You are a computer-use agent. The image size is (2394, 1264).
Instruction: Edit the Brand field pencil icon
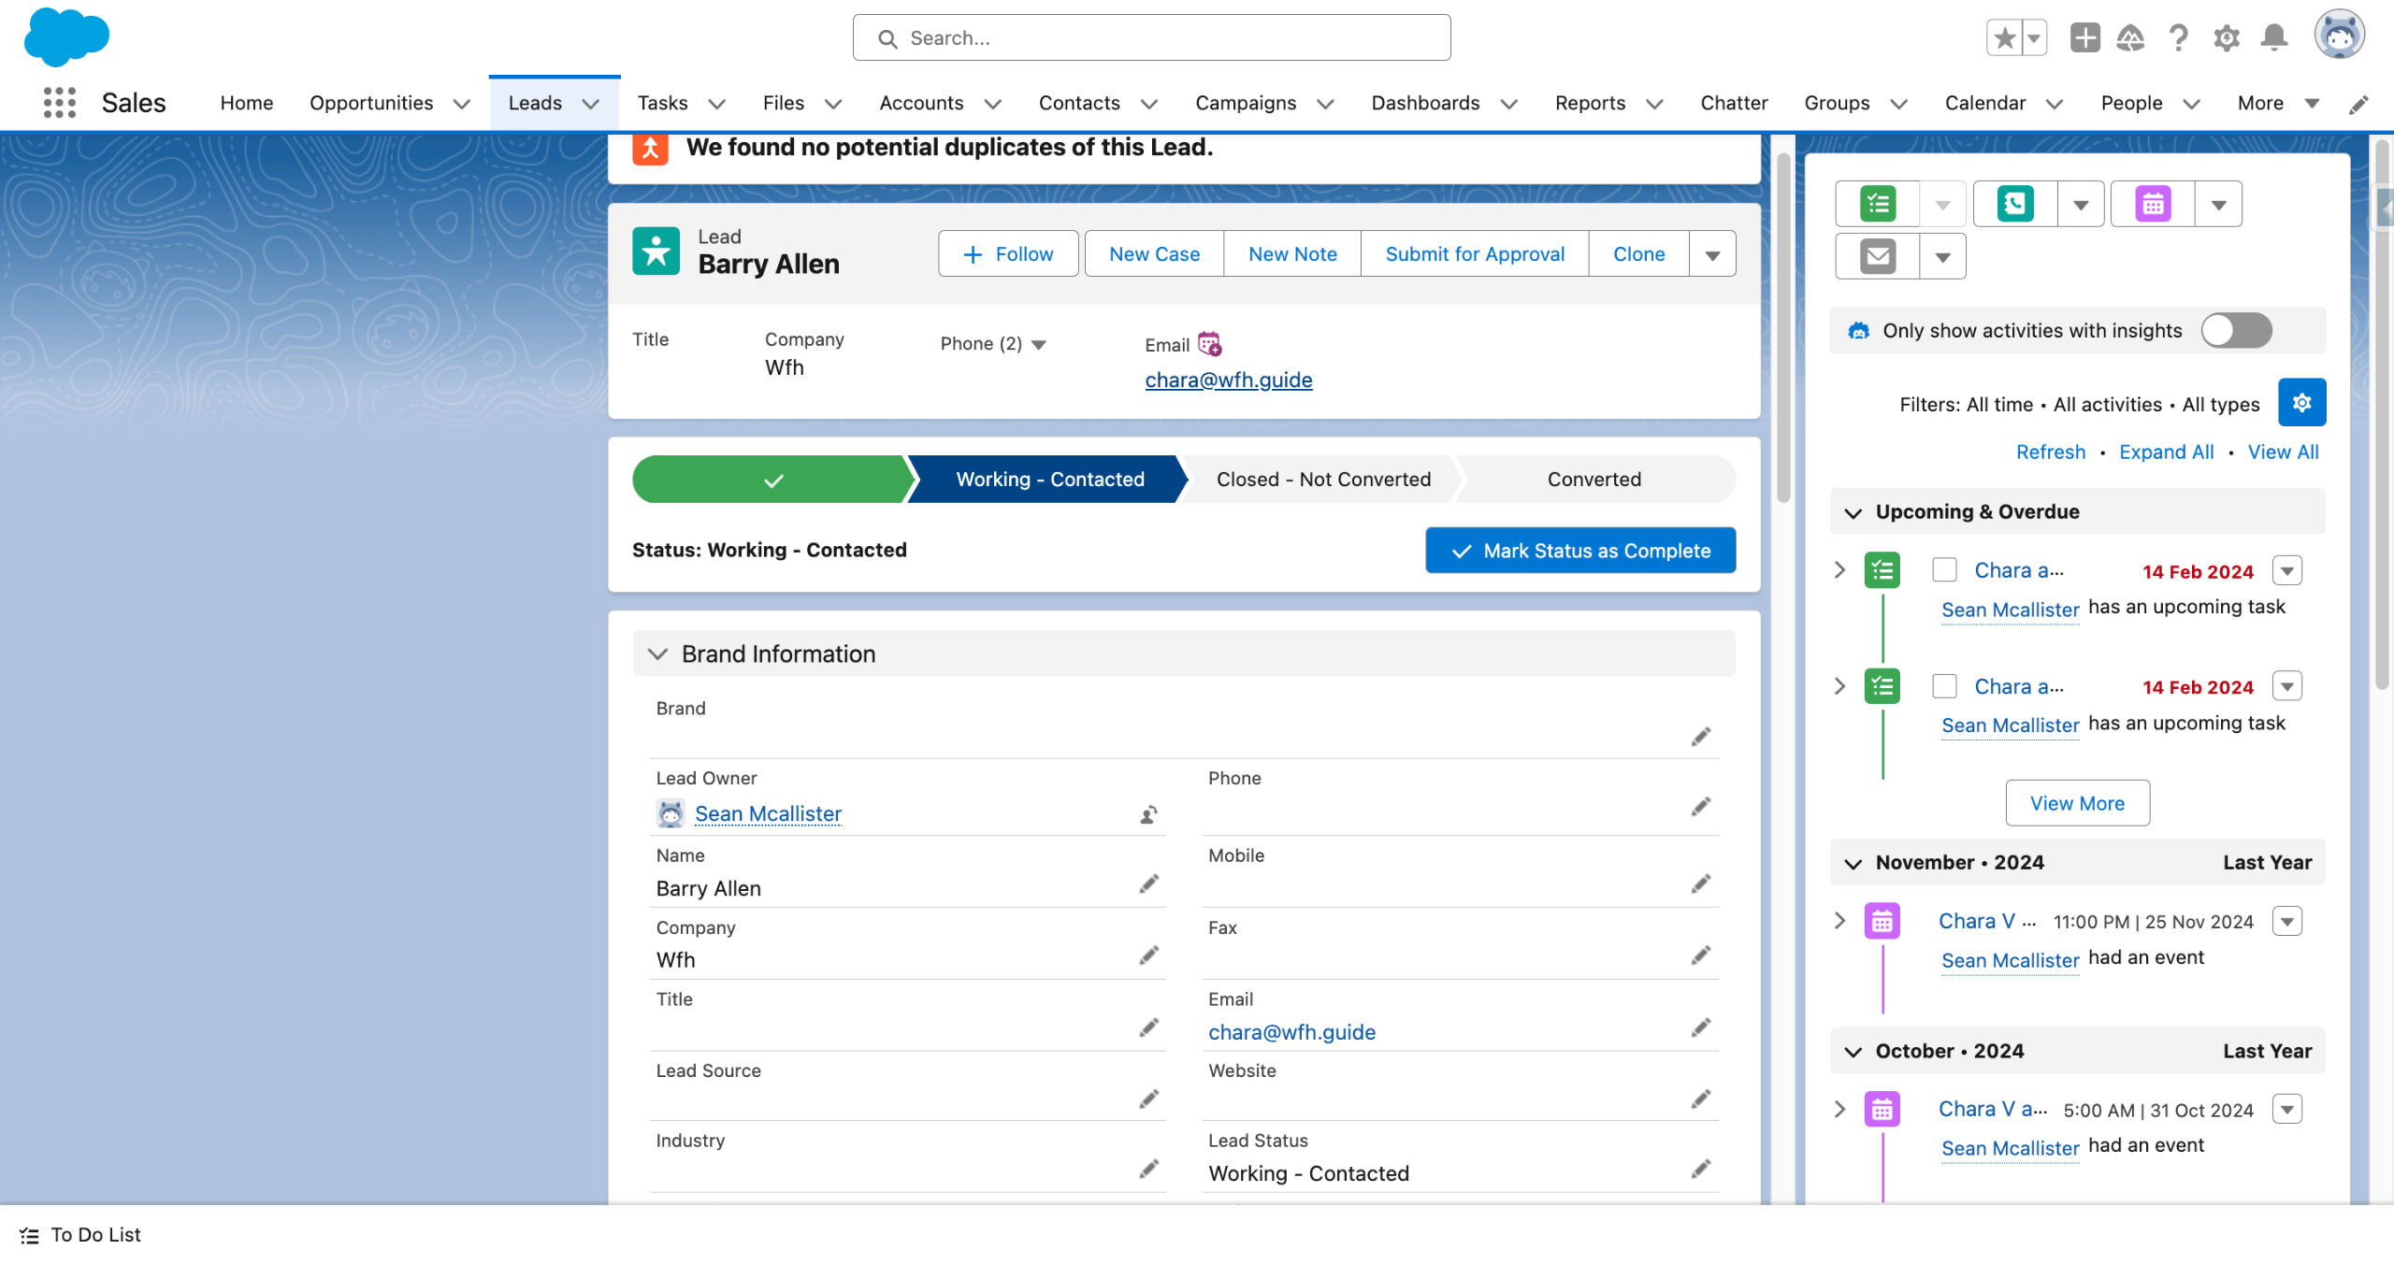pos(1700,737)
